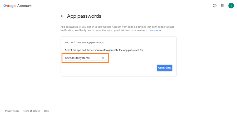Screen dimensions: 237x115
Task: Open the green profile avatar menu
Action: click(x=231, y=6)
